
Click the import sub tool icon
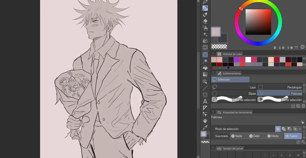(x=293, y=106)
